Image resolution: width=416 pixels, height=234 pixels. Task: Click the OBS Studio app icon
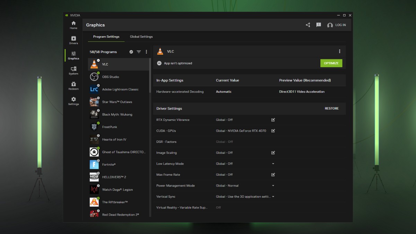[94, 77]
